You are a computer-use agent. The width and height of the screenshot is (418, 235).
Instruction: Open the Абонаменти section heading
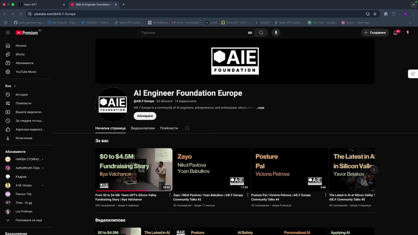point(15,152)
